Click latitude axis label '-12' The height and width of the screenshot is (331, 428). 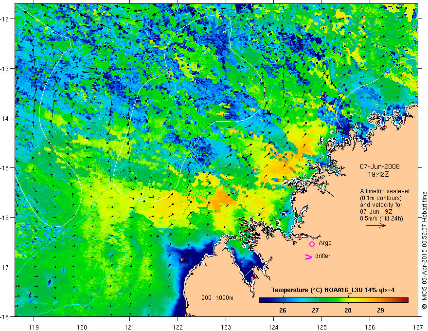pos(5,19)
